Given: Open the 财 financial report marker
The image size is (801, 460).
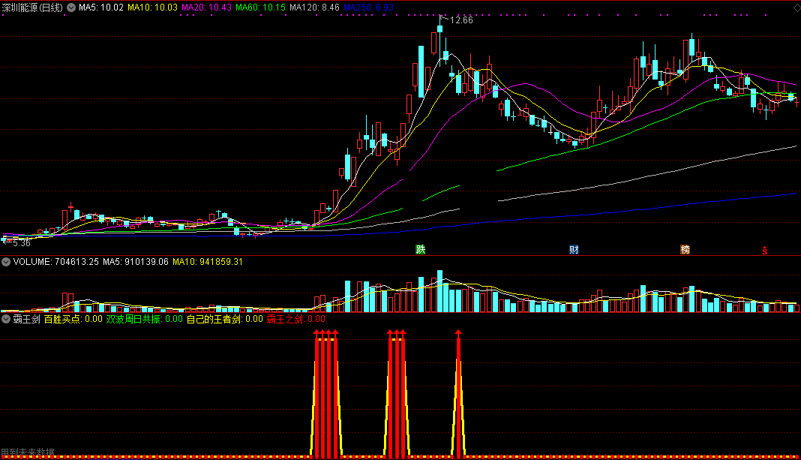Looking at the screenshot, I should (574, 249).
